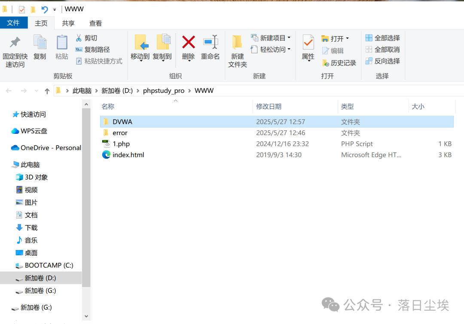464x324 pixels.
Task: Click the Paste (粘贴) ribbon icon
Action: point(62,42)
